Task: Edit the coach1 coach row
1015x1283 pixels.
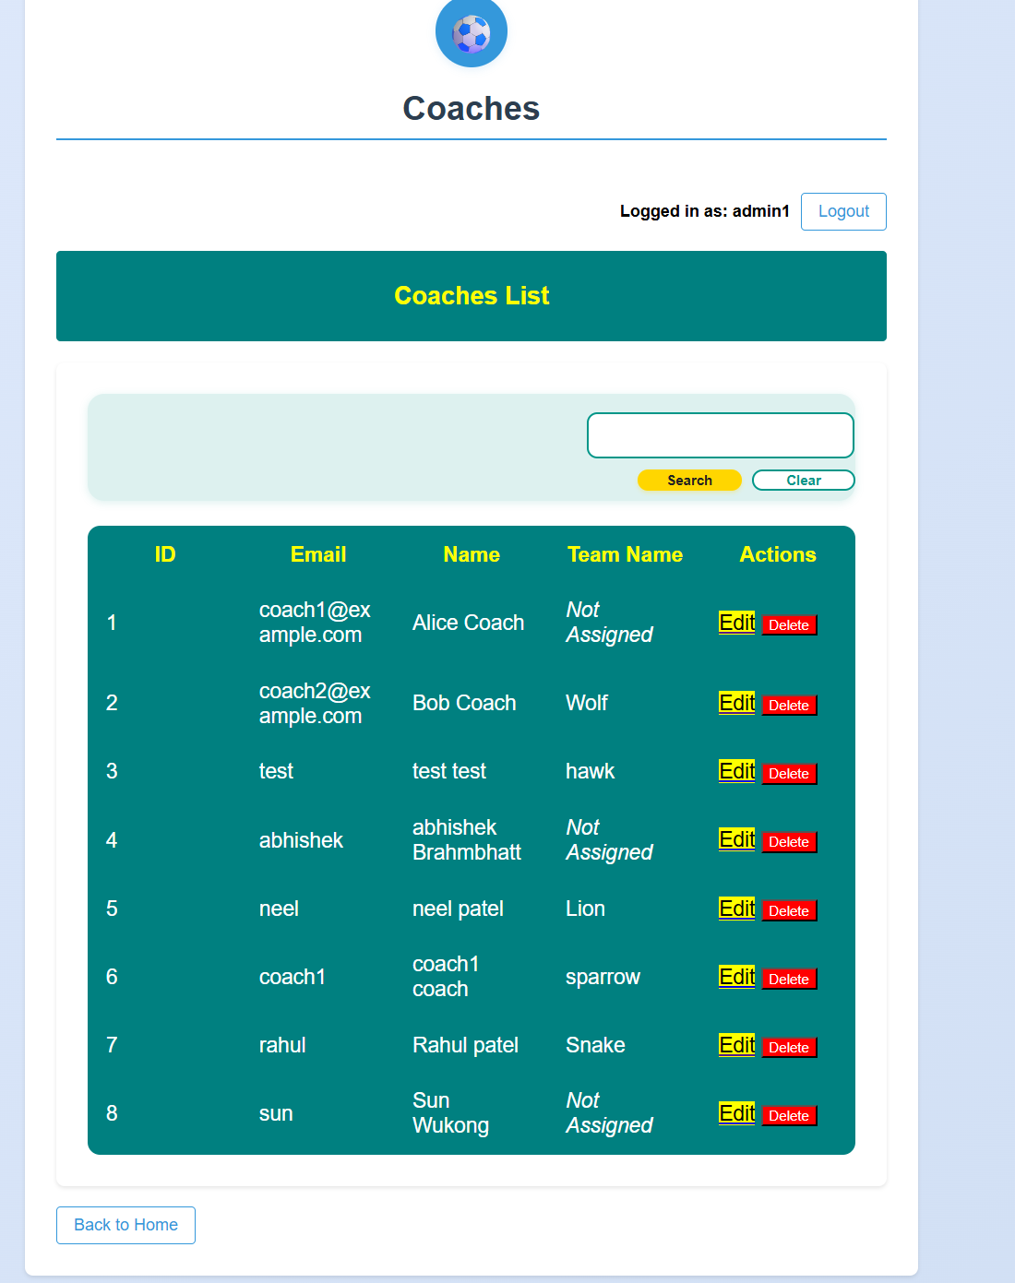Action: 736,977
